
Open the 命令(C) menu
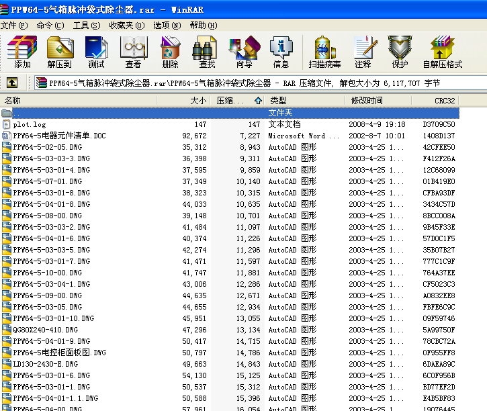pos(50,26)
